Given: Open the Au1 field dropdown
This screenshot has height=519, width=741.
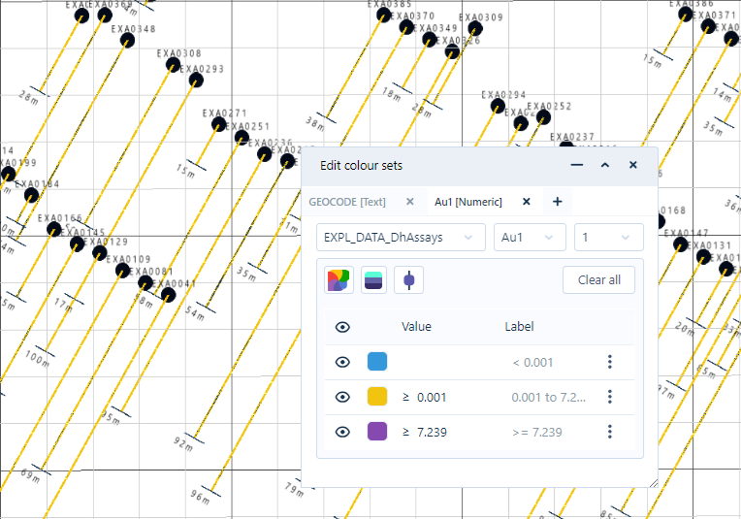Looking at the screenshot, I should (x=530, y=238).
